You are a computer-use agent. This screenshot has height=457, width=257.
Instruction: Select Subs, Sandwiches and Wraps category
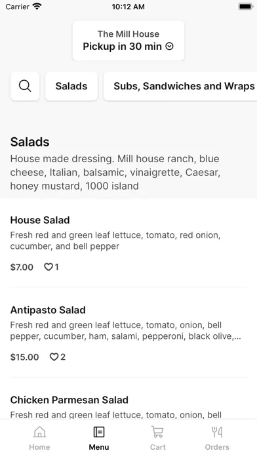(180, 86)
